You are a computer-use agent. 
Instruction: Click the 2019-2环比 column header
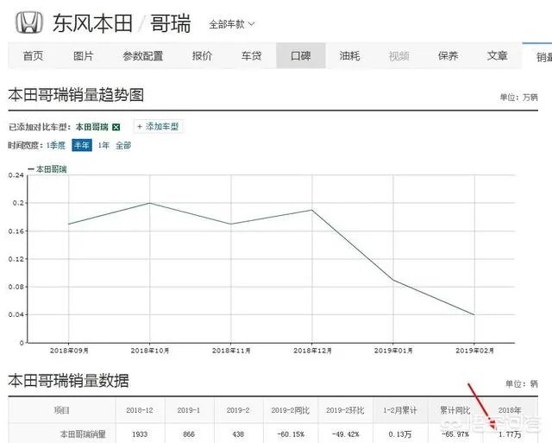click(x=345, y=410)
